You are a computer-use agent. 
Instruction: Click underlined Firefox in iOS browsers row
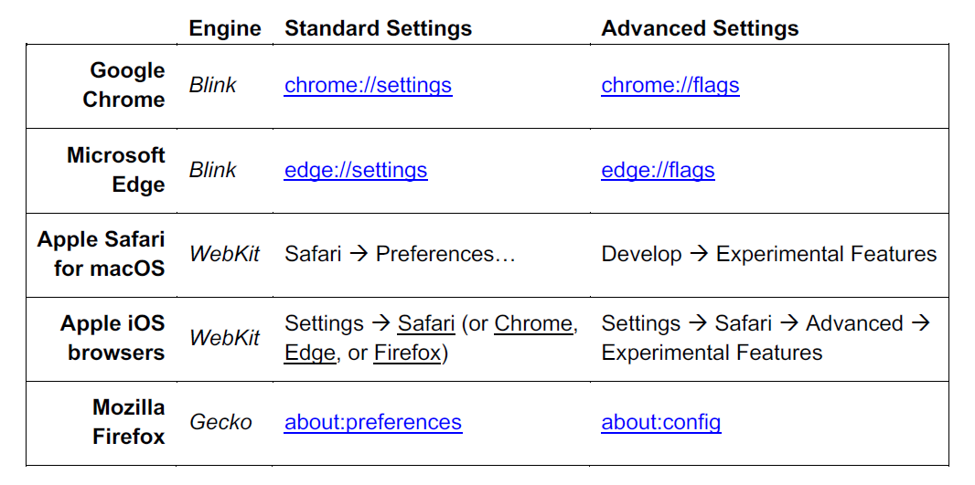click(407, 353)
